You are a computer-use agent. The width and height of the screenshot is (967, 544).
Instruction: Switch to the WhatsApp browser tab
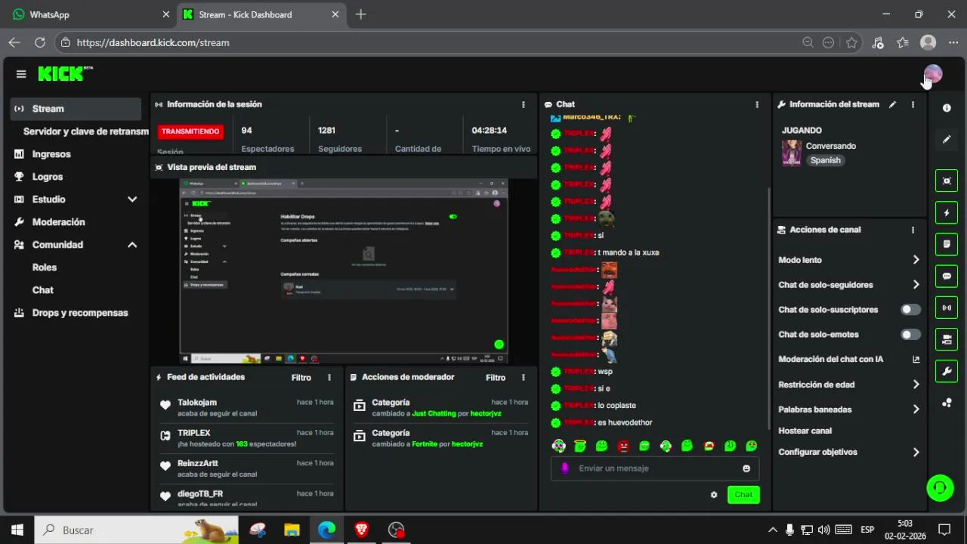89,14
